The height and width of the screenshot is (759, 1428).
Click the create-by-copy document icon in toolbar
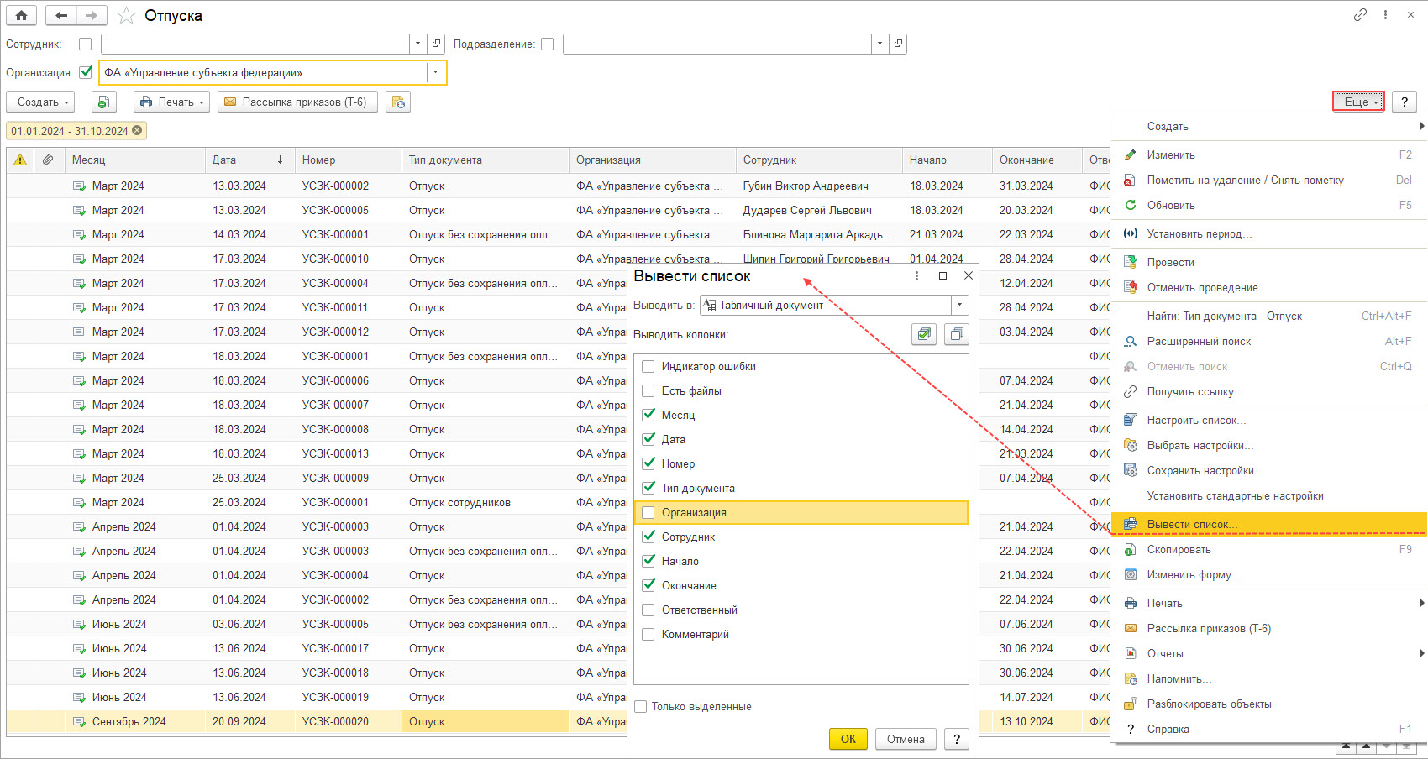coord(102,102)
